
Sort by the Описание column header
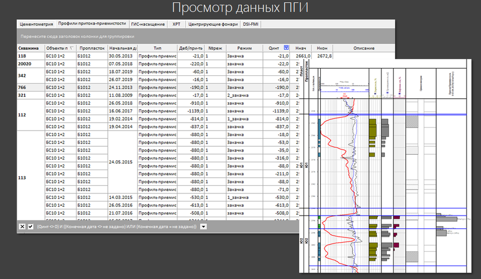(364, 48)
